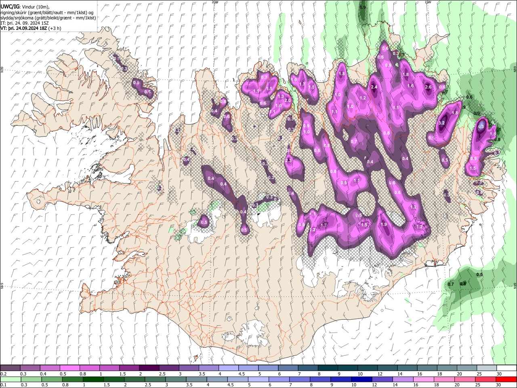
Task: Click the '0.2' label under upper legend
Action: [x=3, y=374]
